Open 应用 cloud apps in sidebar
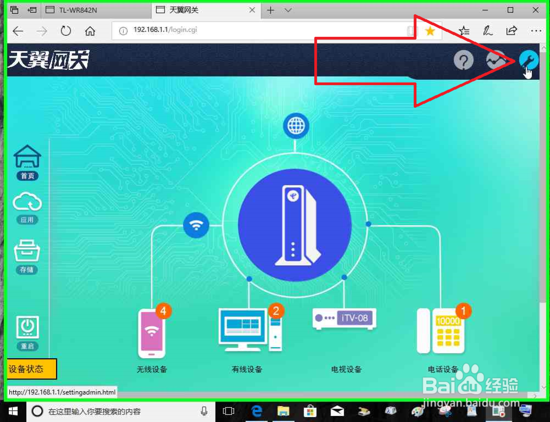The image size is (550, 422). 28,207
